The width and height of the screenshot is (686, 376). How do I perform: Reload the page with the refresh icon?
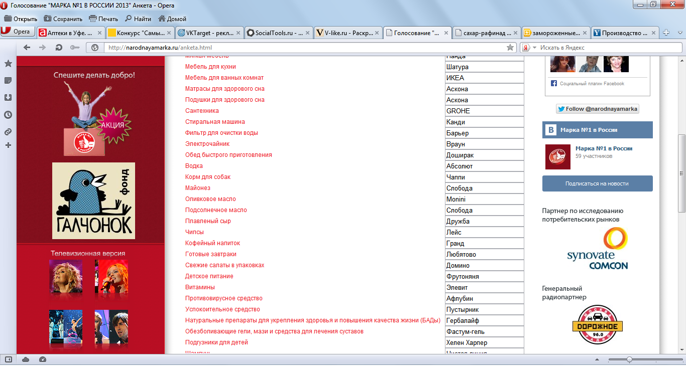tap(59, 48)
